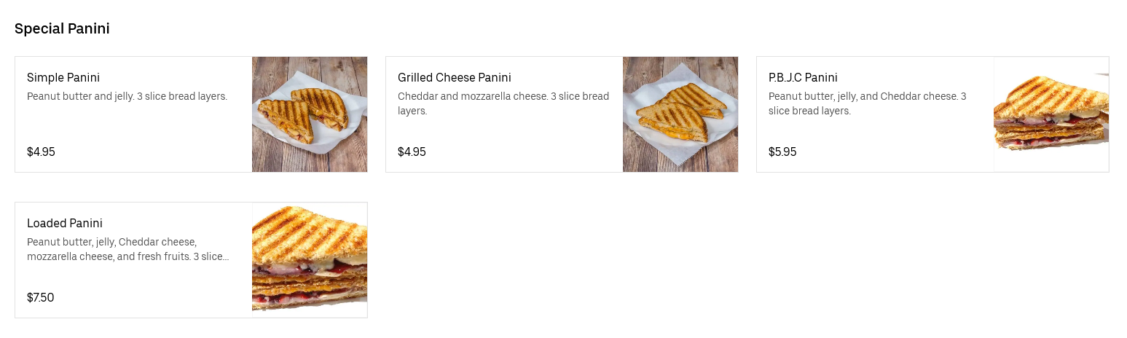Open the P.B.J.C Panini sandwich image

point(1051,114)
